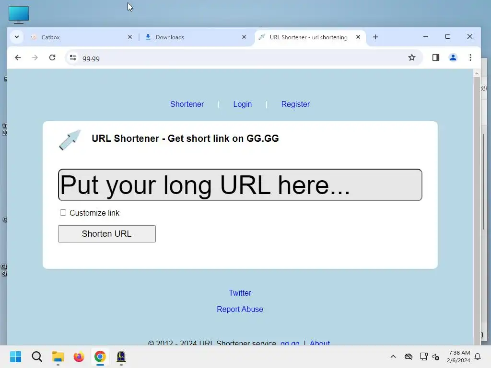
Task: Open the display/network tray icon
Action: [x=423, y=356]
